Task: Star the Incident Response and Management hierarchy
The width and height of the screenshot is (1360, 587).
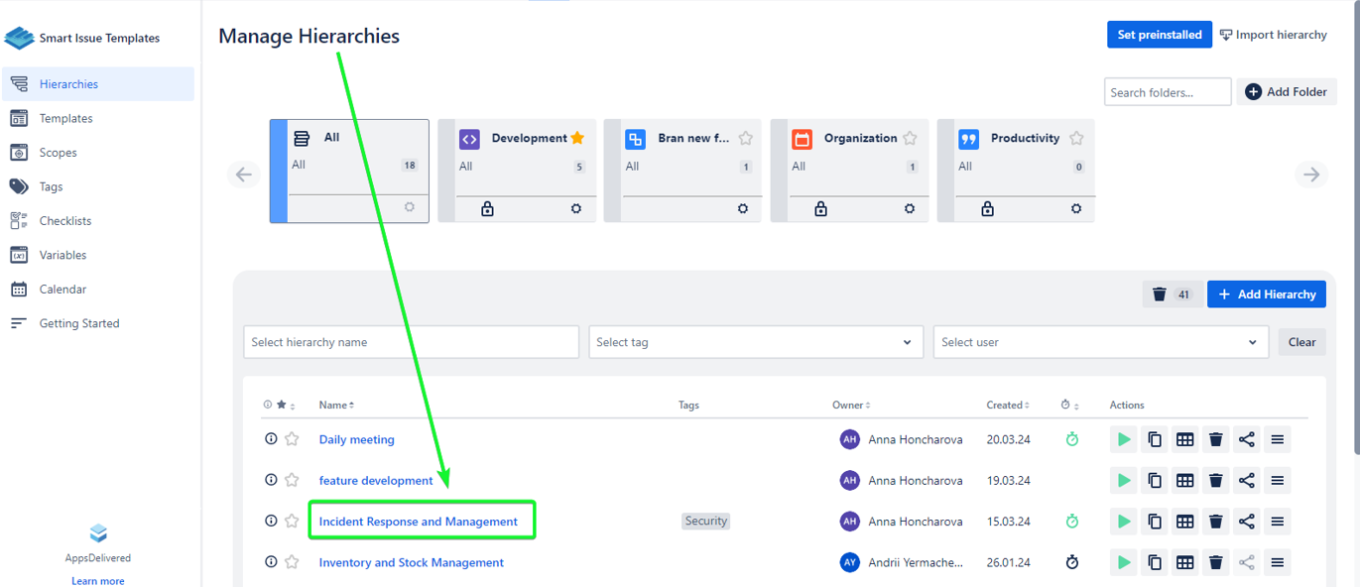Action: (x=292, y=522)
